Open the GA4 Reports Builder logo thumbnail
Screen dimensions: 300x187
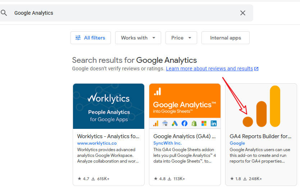(x=261, y=106)
